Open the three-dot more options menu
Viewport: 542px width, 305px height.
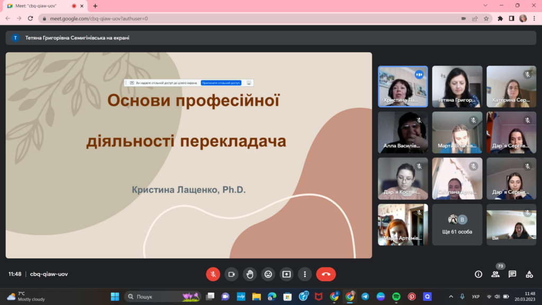(305, 274)
